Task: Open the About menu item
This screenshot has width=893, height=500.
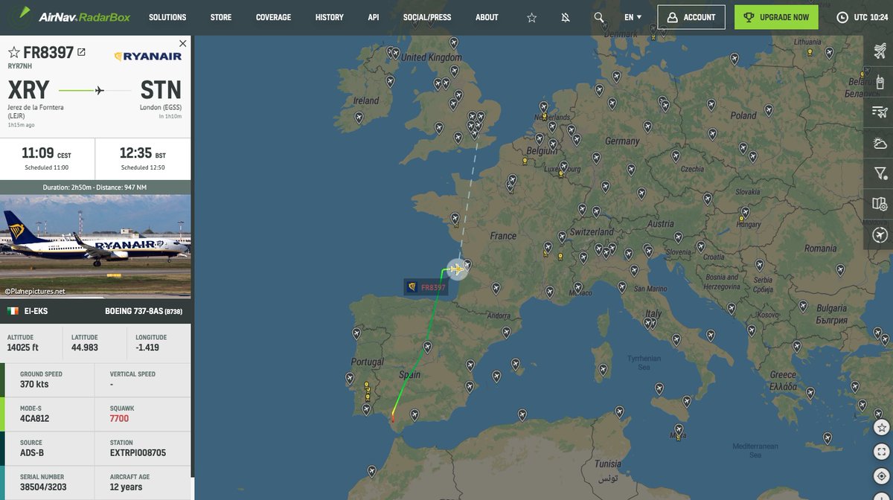Action: point(487,17)
